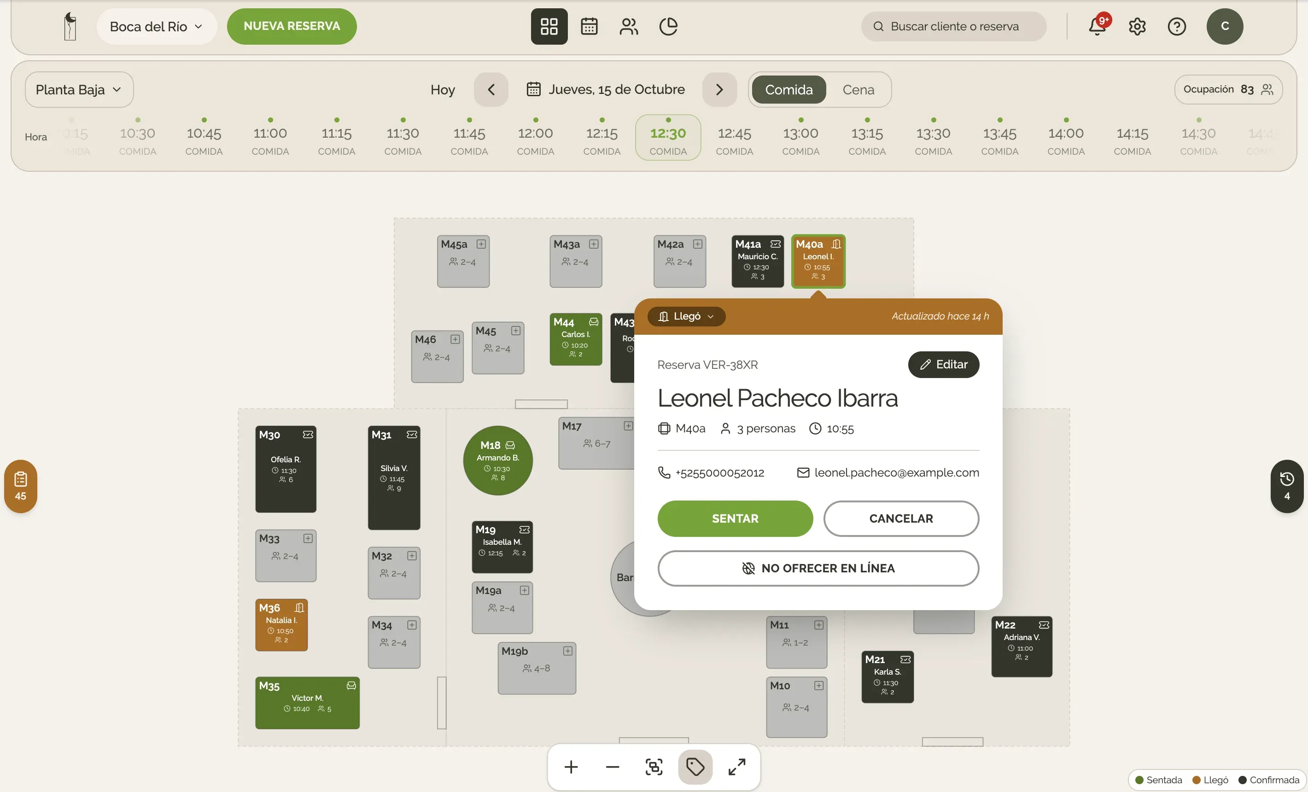This screenshot has height=792, width=1308.
Task: Click NUEVA RESERVA button
Action: [x=292, y=26]
